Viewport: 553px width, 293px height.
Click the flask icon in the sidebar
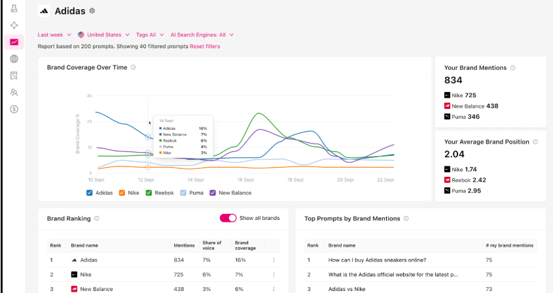coord(14,8)
